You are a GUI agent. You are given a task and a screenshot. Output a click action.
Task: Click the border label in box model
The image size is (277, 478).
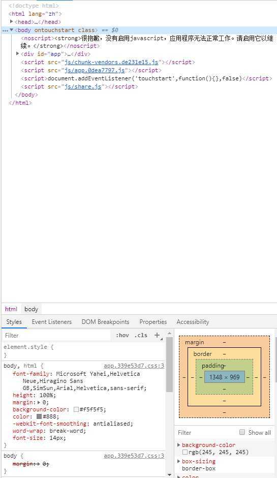202,354
